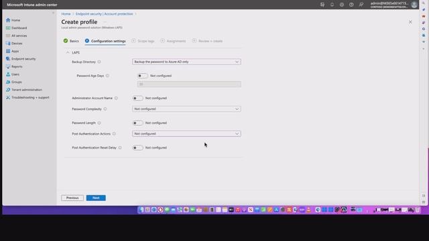Open Finder in the Dock
The width and height of the screenshot is (429, 241).
(x=141, y=210)
